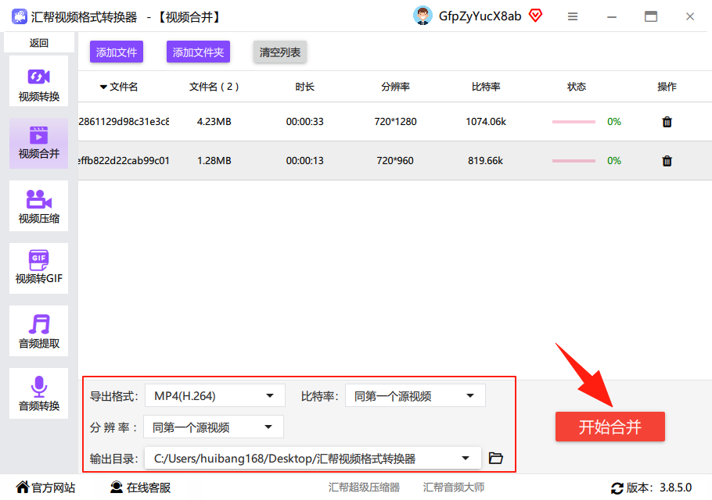The image size is (712, 500).
Task: Click the 添加文件 add file button
Action: [117, 52]
